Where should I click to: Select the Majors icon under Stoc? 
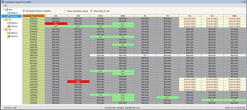click(x=8, y=13)
